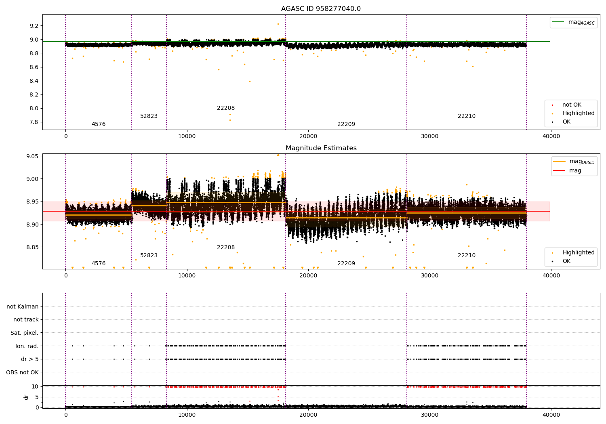Click the green line sample in mag AGASC legend

pyautogui.click(x=558, y=22)
